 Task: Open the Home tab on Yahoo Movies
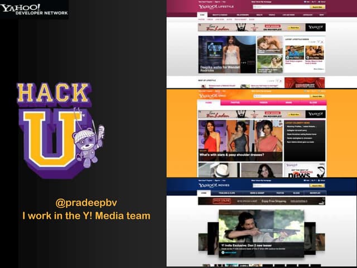tap(204, 193)
